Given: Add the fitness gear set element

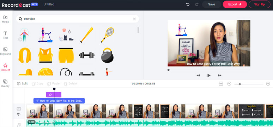Looking at the screenshot, I should (x=66, y=35).
